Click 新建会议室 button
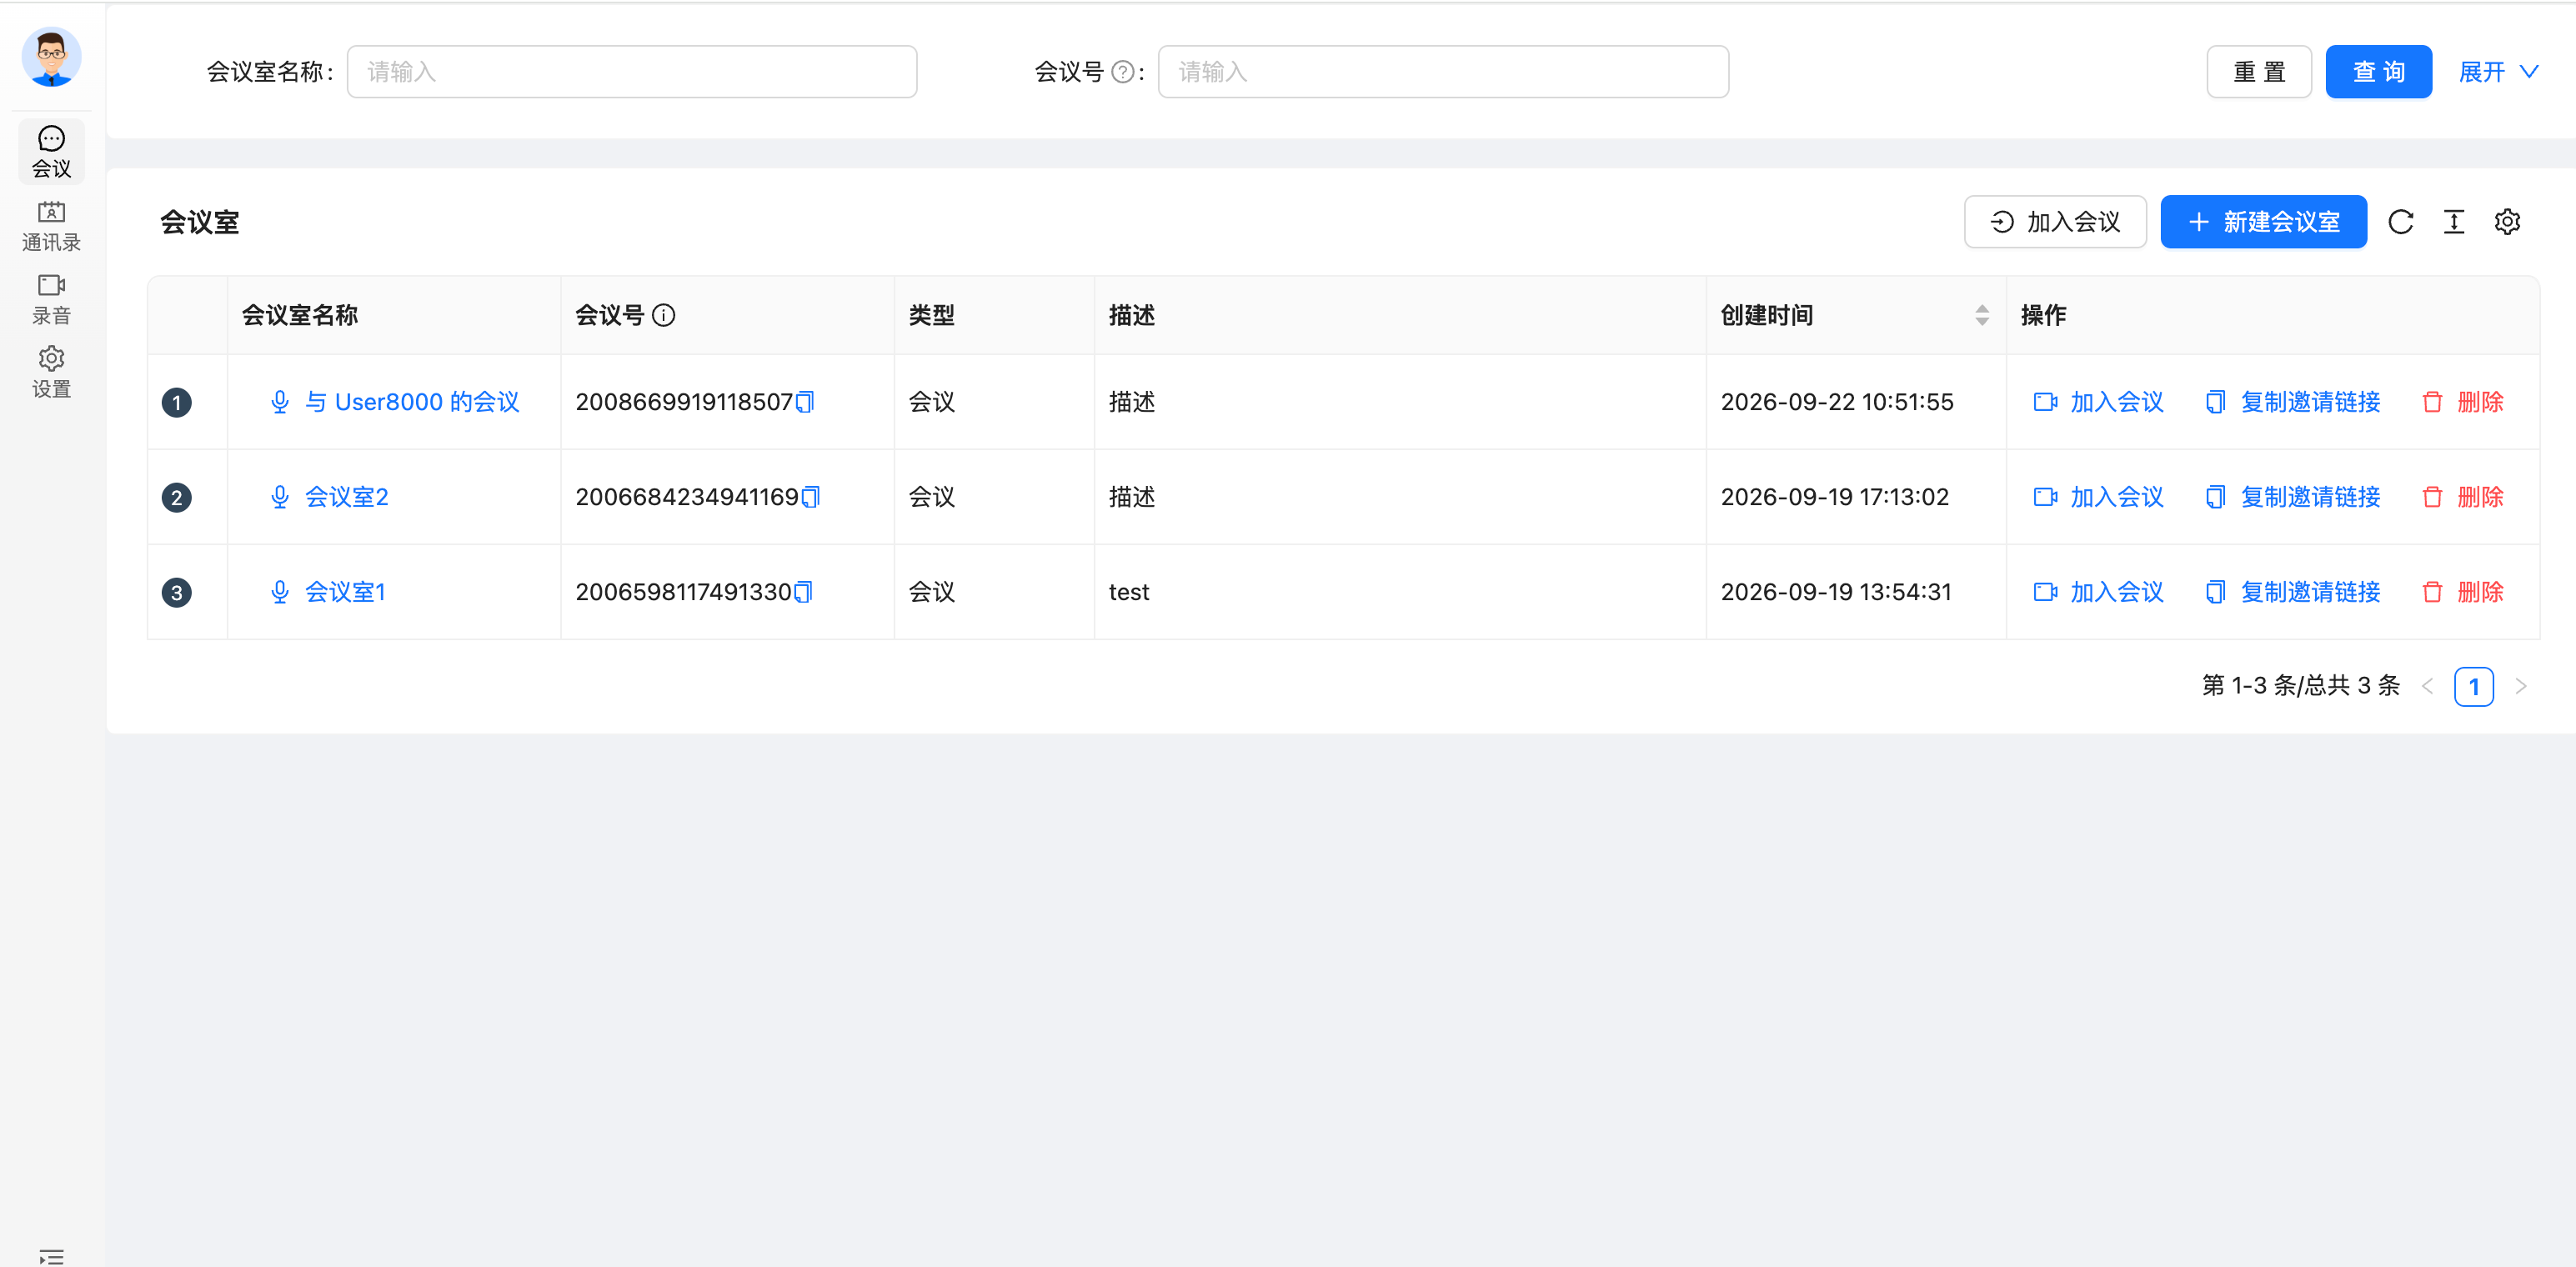The image size is (2576, 1267). point(2263,221)
